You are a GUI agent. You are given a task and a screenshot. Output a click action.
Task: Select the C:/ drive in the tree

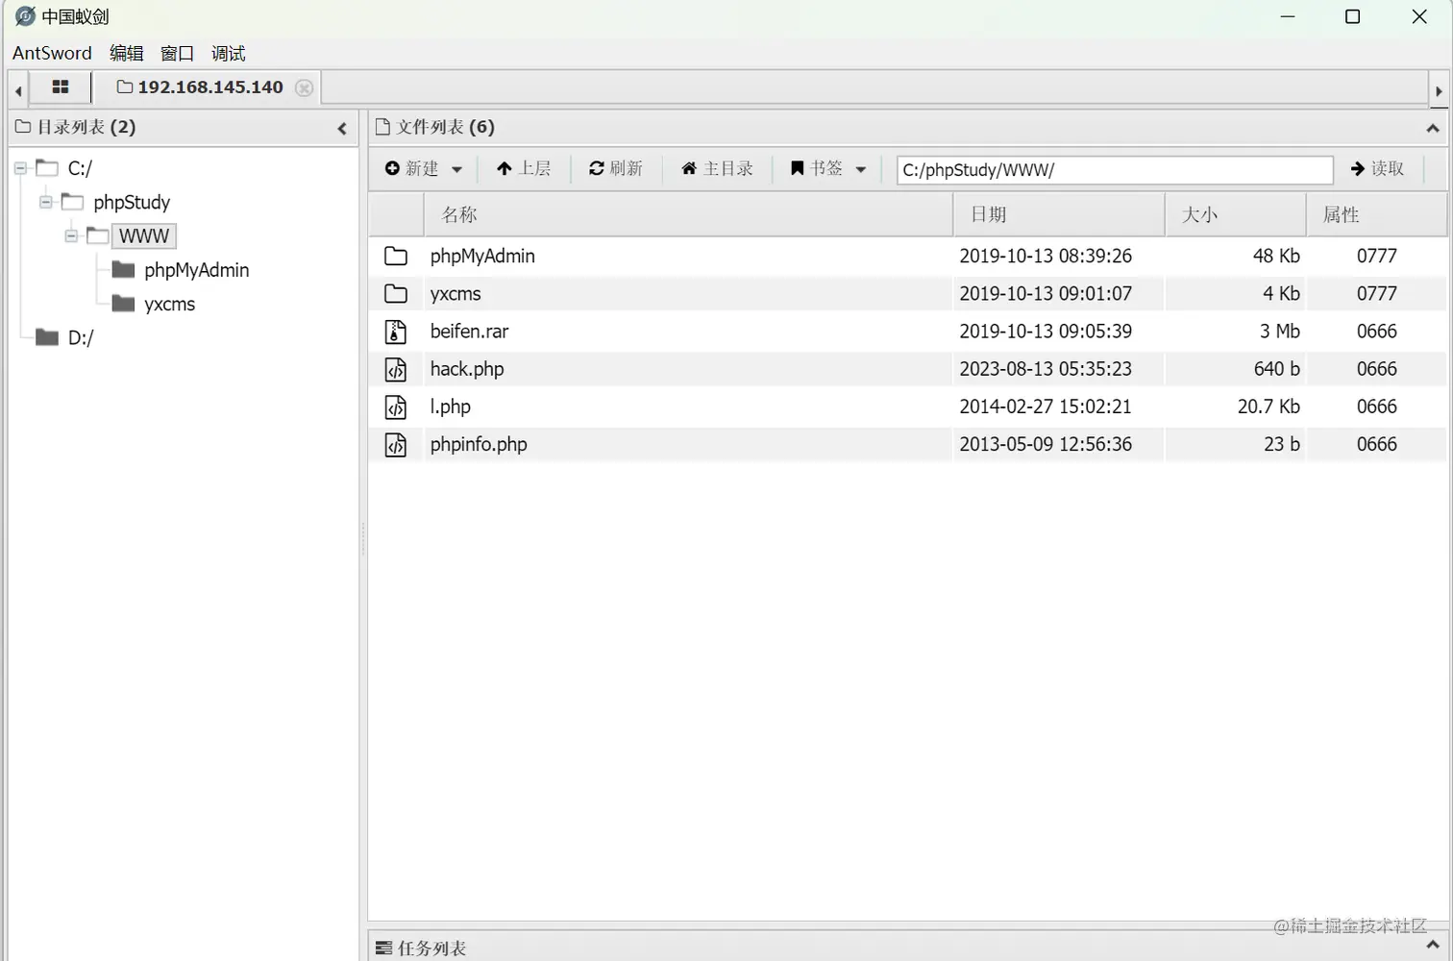point(80,168)
